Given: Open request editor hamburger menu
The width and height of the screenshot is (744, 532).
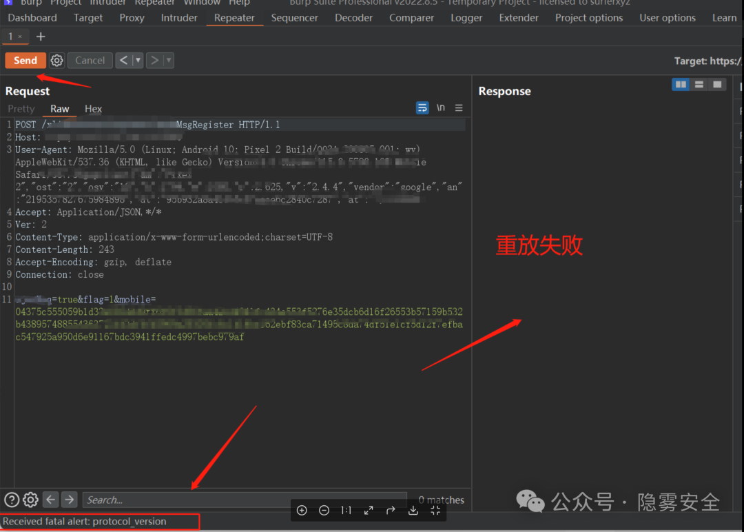Looking at the screenshot, I should pos(459,108).
